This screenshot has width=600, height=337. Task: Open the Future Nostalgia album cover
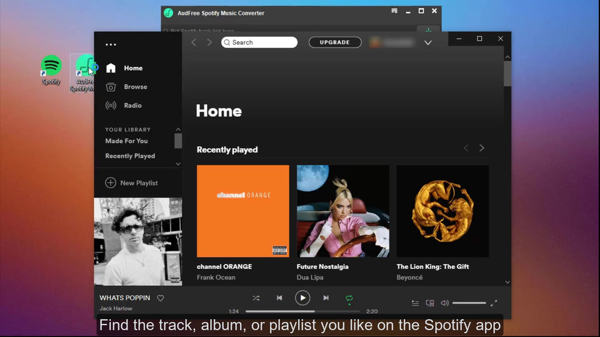tap(343, 211)
